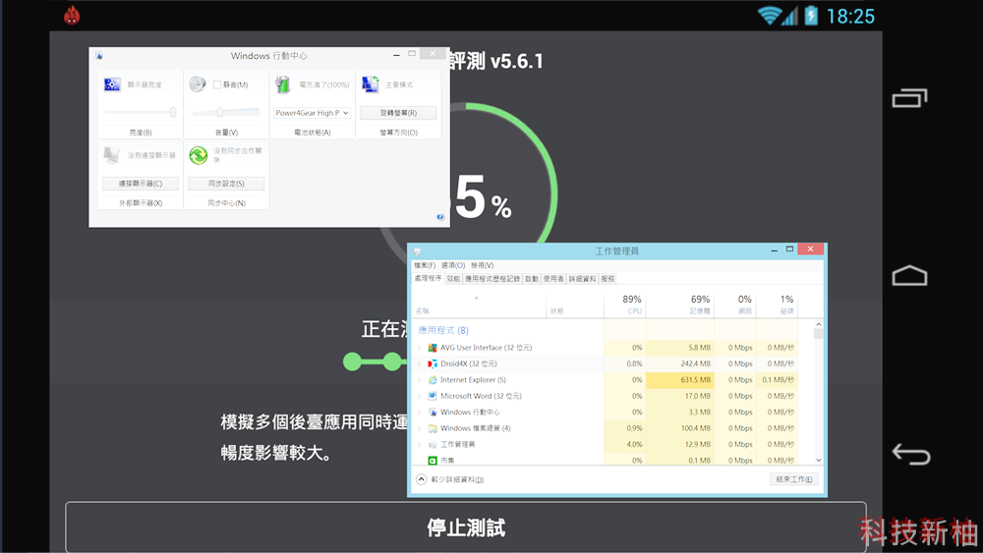Image resolution: width=983 pixels, height=553 pixels.
Task: Click the 結束工作 end task button
Action: click(x=793, y=479)
